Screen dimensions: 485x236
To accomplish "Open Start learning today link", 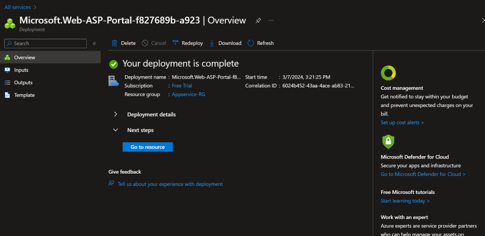I will [405, 201].
